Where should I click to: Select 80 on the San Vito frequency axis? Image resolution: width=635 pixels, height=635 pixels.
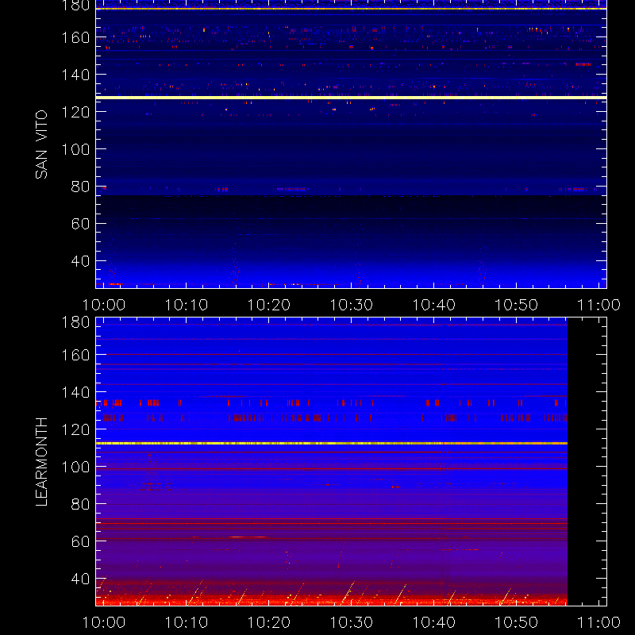[80, 187]
